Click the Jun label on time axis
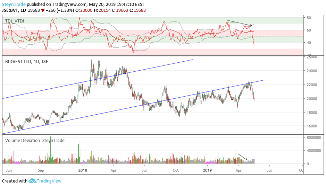Screen dimensions: 326x187 coord(9,170)
